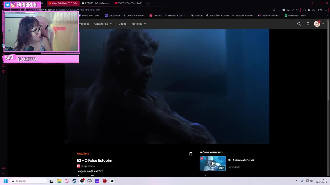Open the Drope.me bookmark
330x185 pixels.
click(x=90, y=15)
